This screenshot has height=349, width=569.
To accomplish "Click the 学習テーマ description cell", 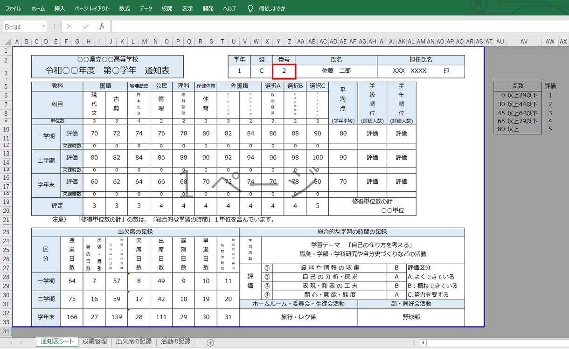I will pos(363,250).
